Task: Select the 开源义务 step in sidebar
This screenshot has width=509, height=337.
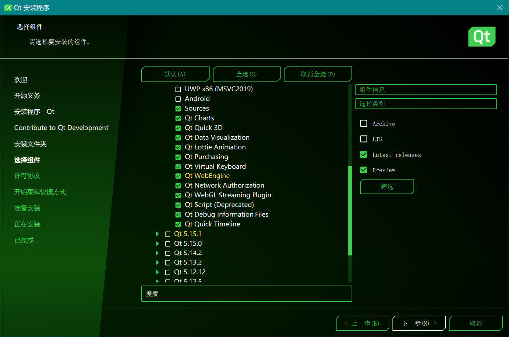Action: click(27, 96)
